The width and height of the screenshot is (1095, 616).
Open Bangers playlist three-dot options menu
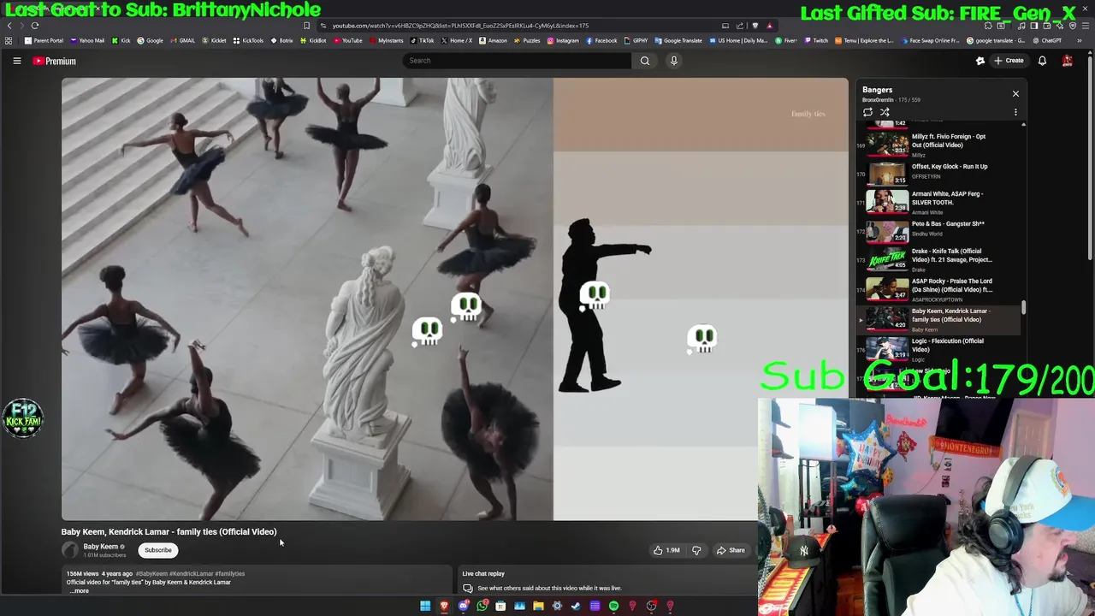click(x=1015, y=112)
